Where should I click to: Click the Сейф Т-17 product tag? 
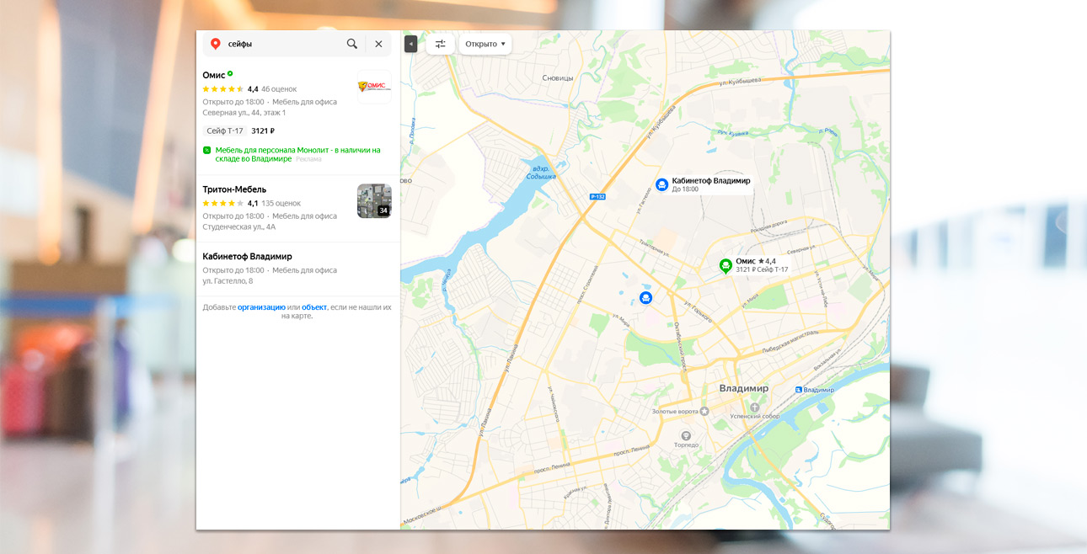(x=225, y=131)
